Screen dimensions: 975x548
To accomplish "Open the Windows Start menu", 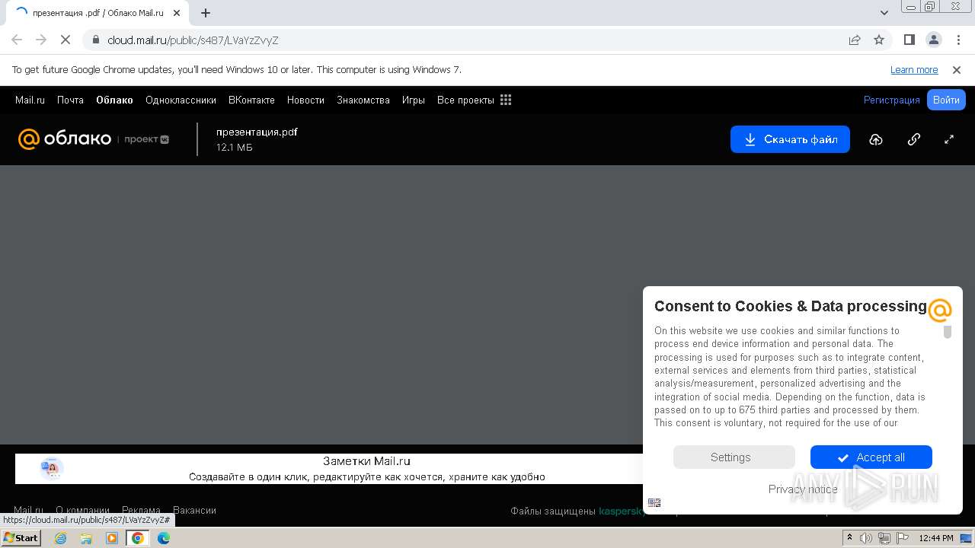I will tap(21, 538).
